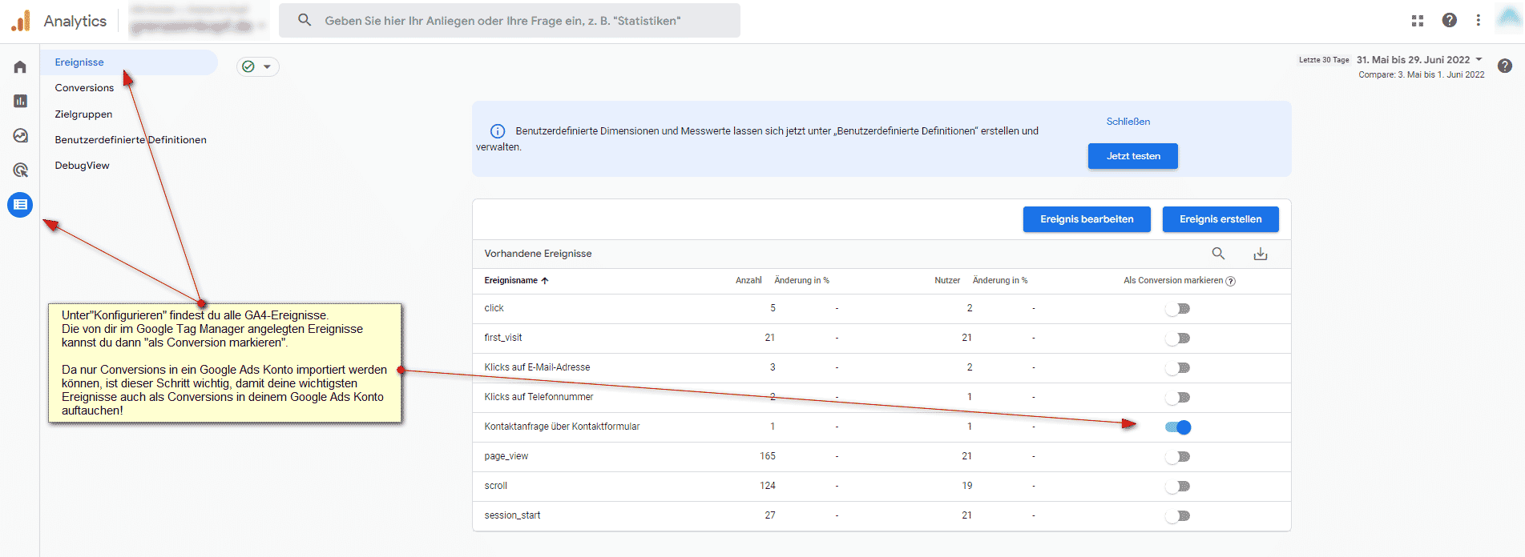Download the events table via the download icon

pos(1260,254)
